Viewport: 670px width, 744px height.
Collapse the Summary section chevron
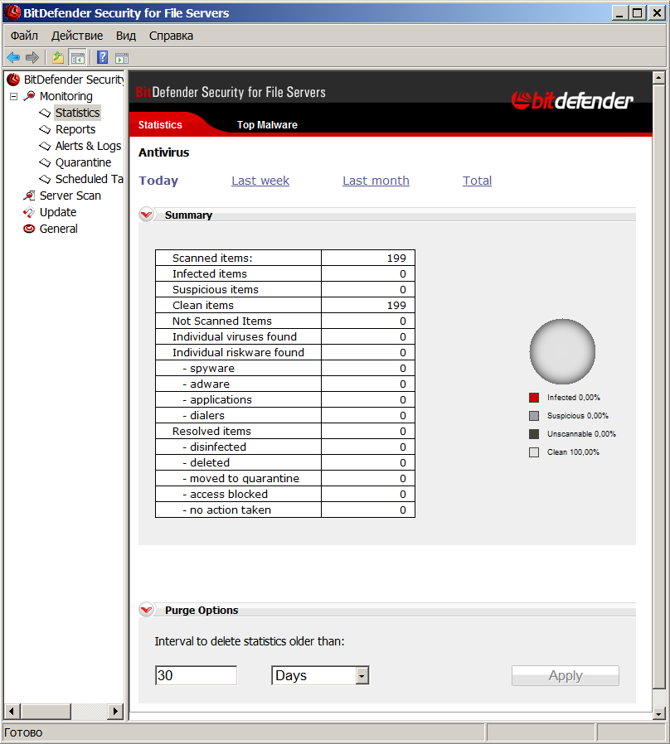(x=146, y=215)
